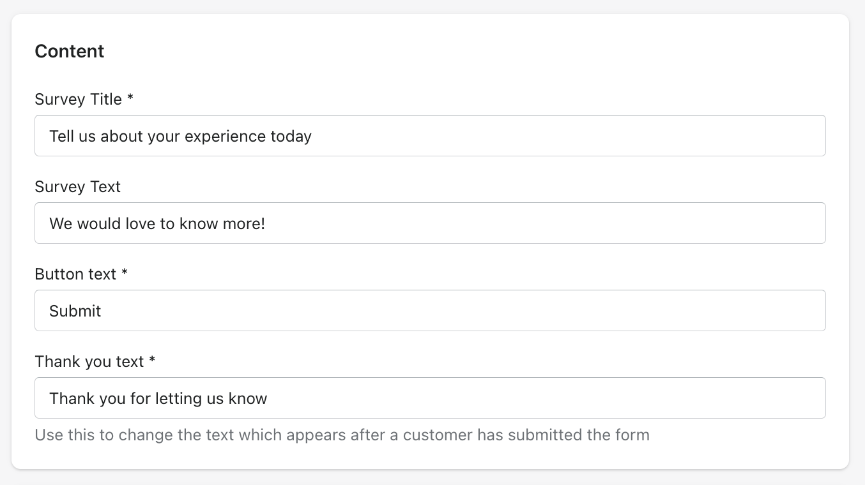Click the word "experience" in Survey Title

pyautogui.click(x=226, y=137)
